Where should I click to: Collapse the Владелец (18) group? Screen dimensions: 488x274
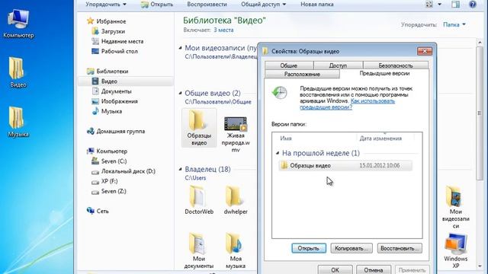point(180,169)
